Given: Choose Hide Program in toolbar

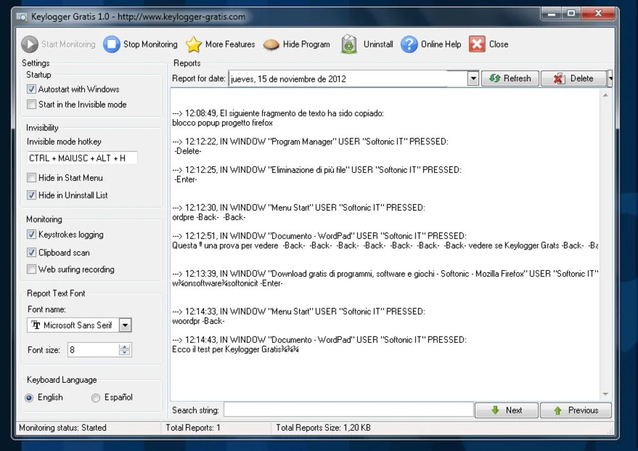Looking at the screenshot, I should tap(306, 44).
